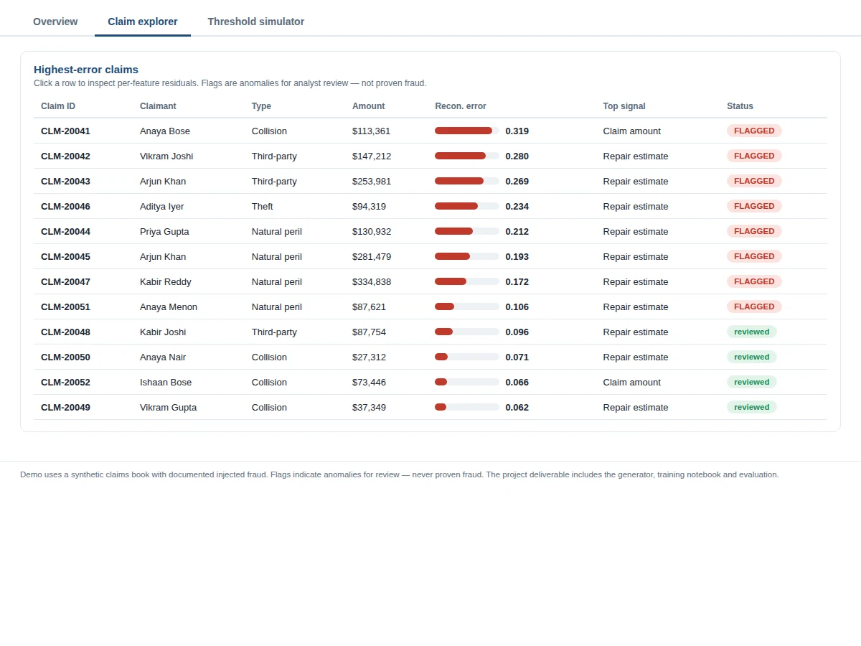Click the error bar for 0.062
The height and width of the screenshot is (646, 861).
tap(467, 407)
